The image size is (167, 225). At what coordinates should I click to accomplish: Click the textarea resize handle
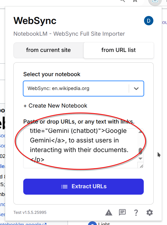[141, 166]
